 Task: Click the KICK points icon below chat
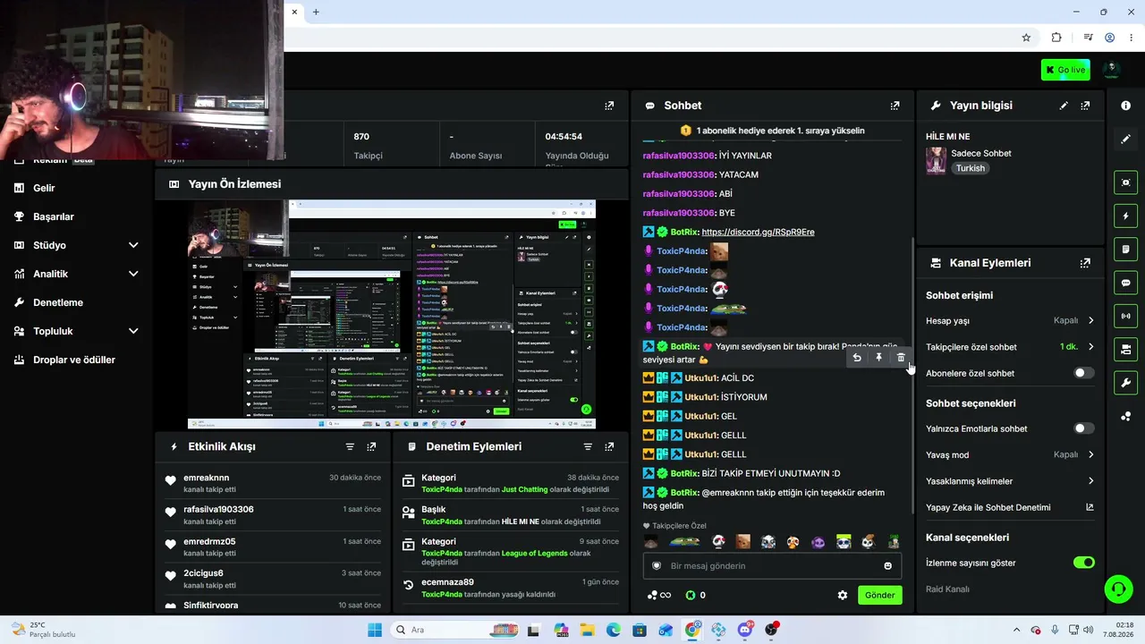tap(691, 595)
